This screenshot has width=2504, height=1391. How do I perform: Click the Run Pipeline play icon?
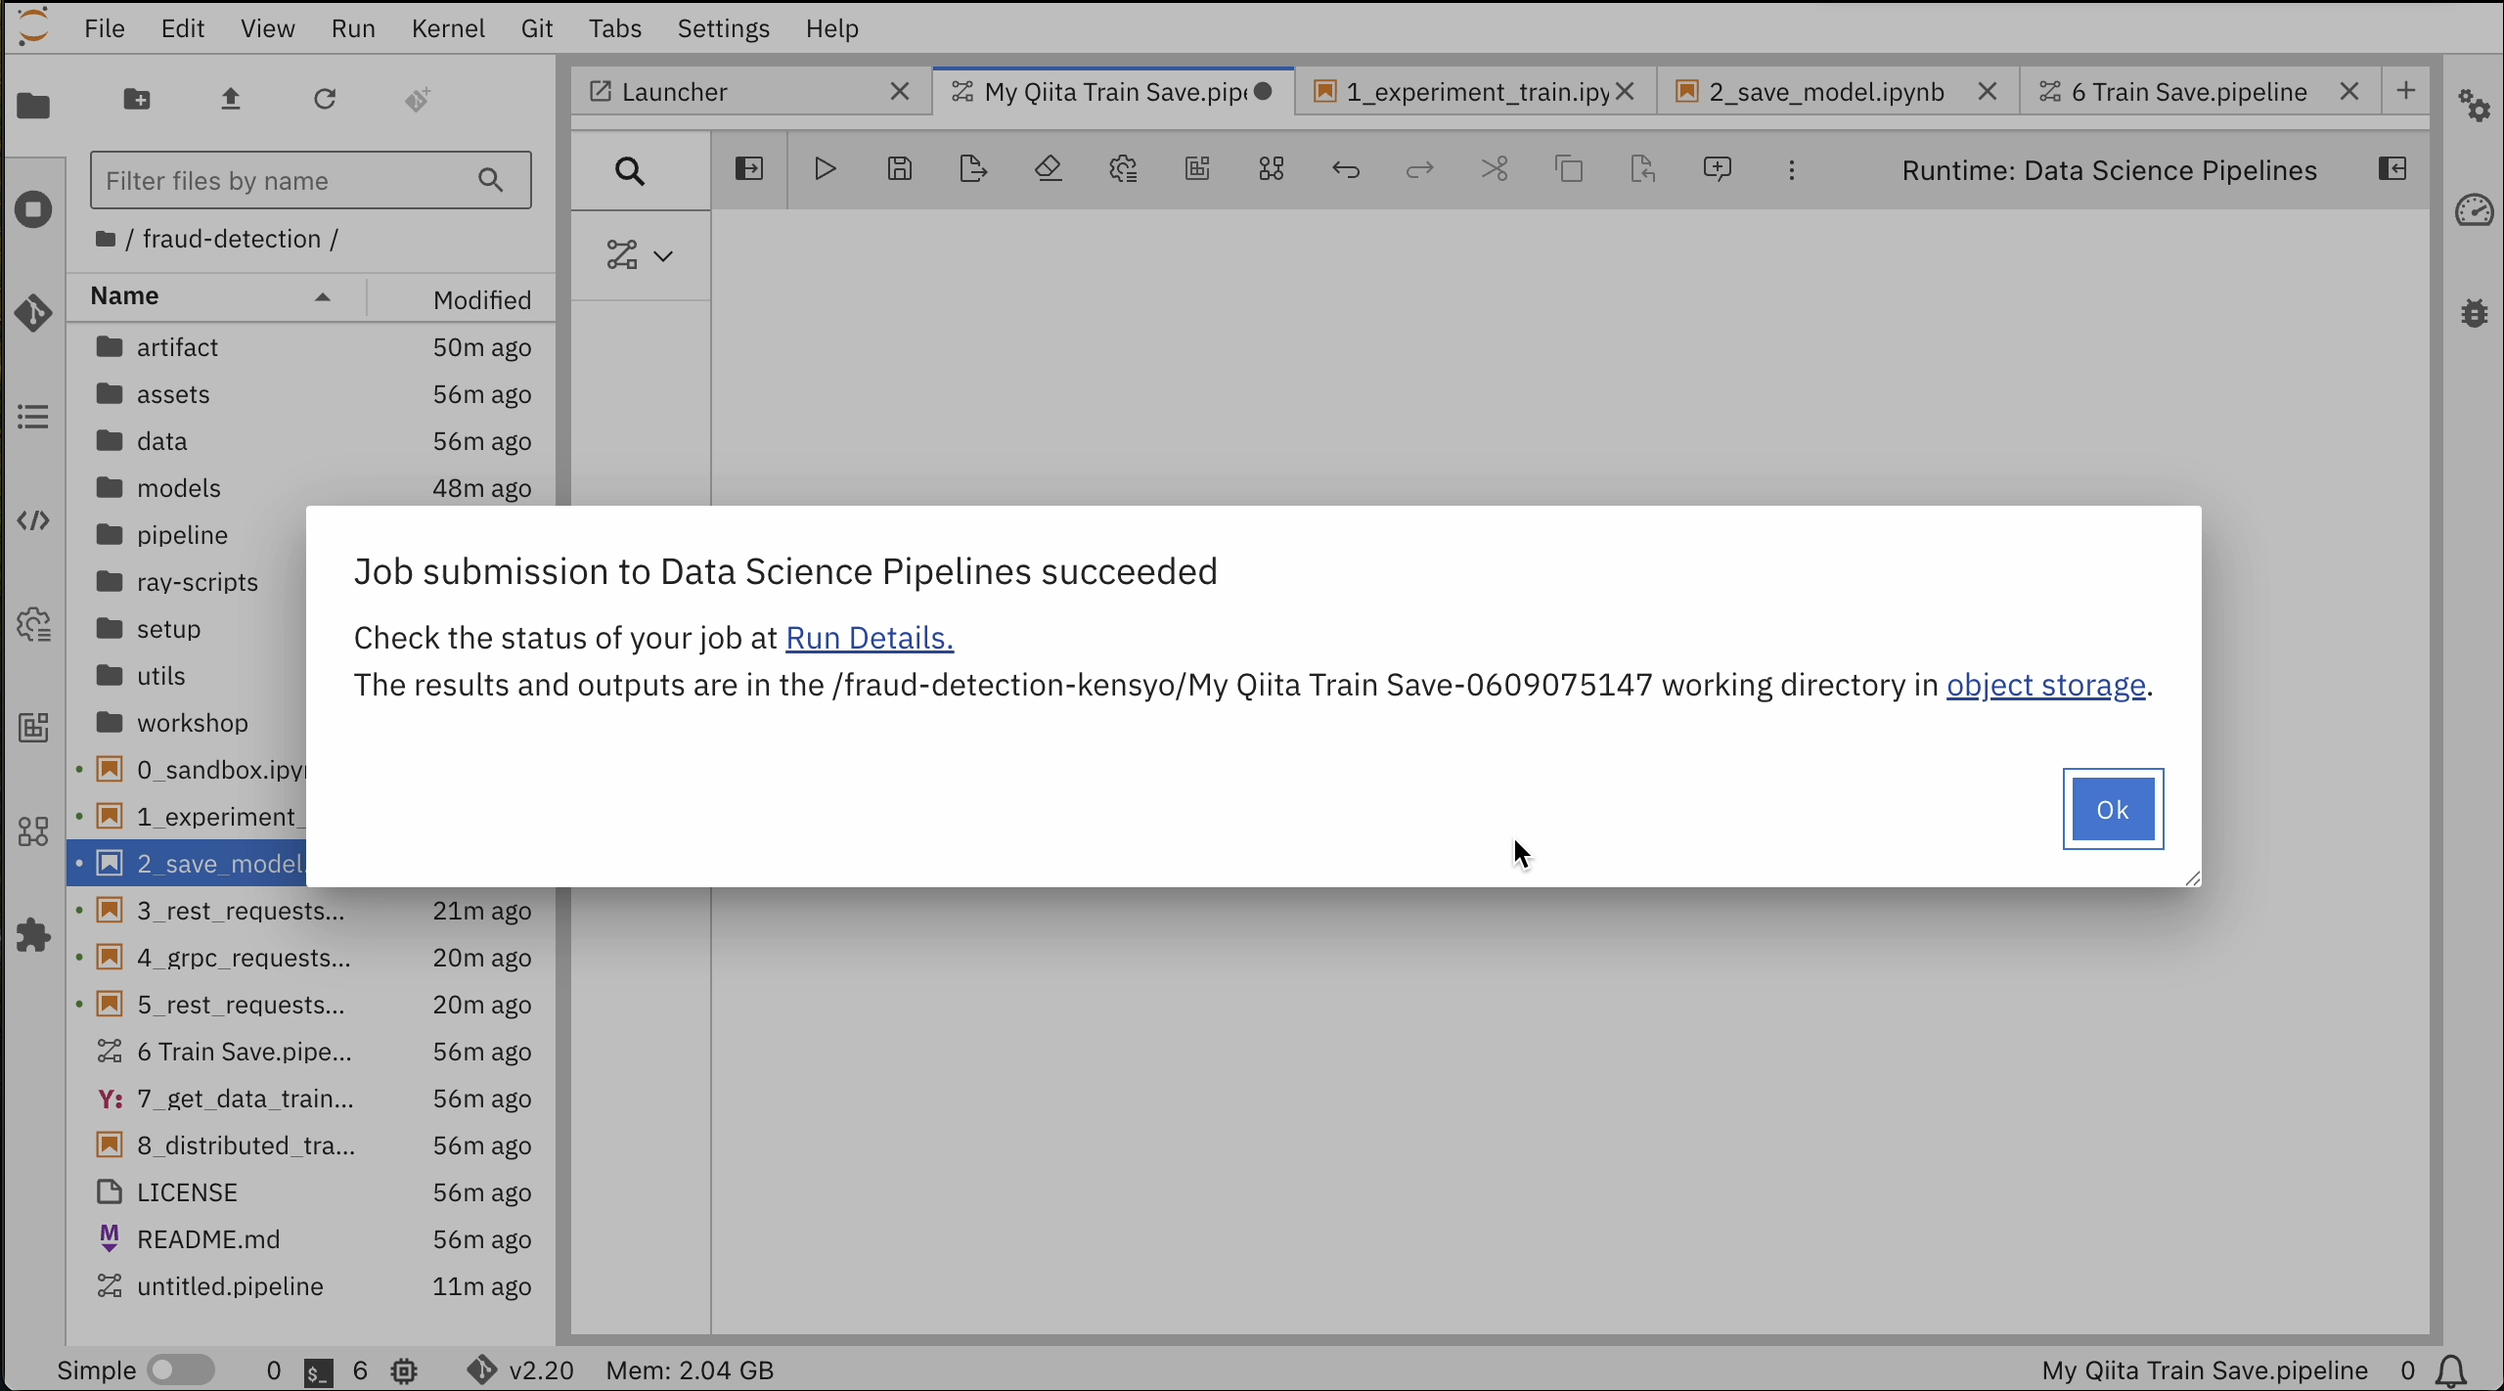(x=825, y=169)
